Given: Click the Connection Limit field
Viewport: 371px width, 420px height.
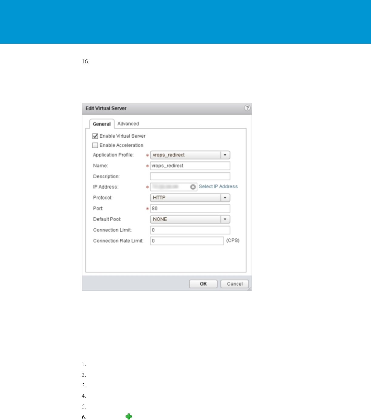Looking at the screenshot, I should (190, 230).
